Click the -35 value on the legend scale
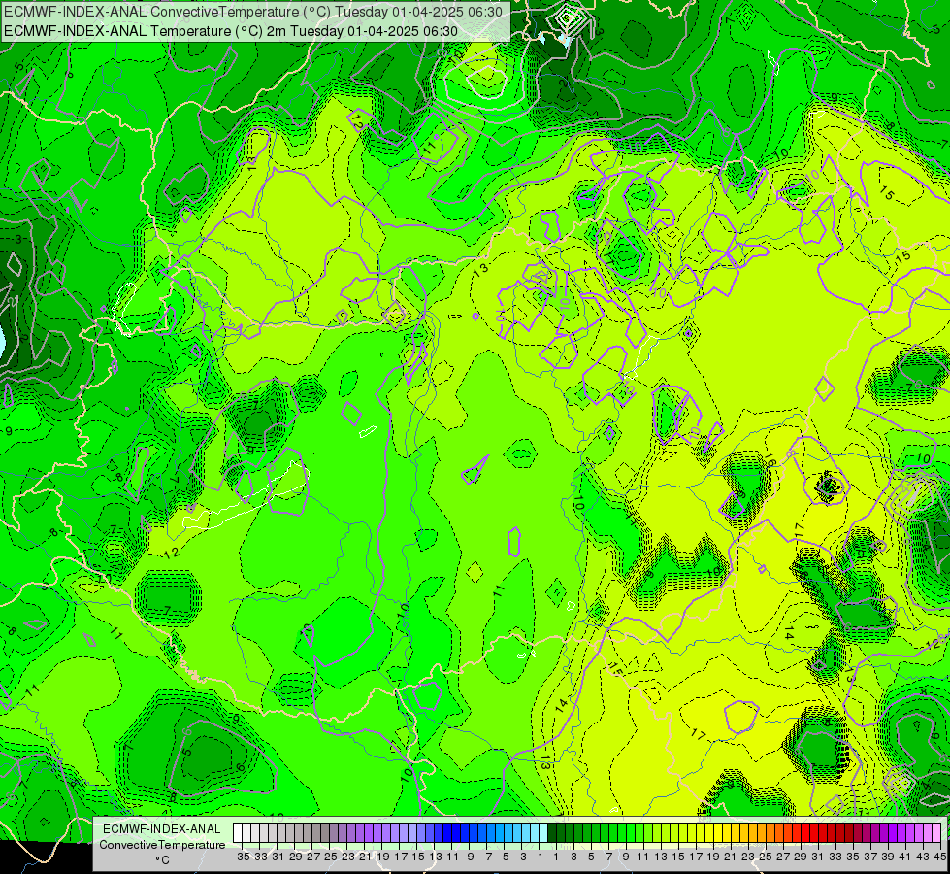The height and width of the screenshot is (874, 950). [x=242, y=857]
